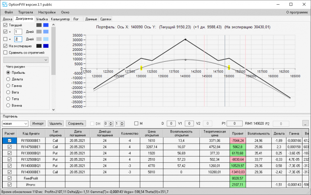Viewport: 311px width, 195px height.
Task: Toggle Расчет checkbox for RI140000BE1
Action: click(x=9, y=172)
